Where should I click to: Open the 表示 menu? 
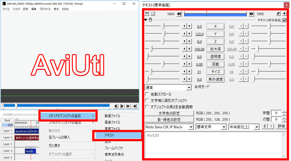56,9
